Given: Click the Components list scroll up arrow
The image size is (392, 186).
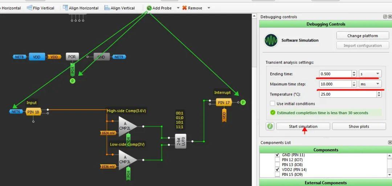Looking at the screenshot, I should click(x=390, y=156).
